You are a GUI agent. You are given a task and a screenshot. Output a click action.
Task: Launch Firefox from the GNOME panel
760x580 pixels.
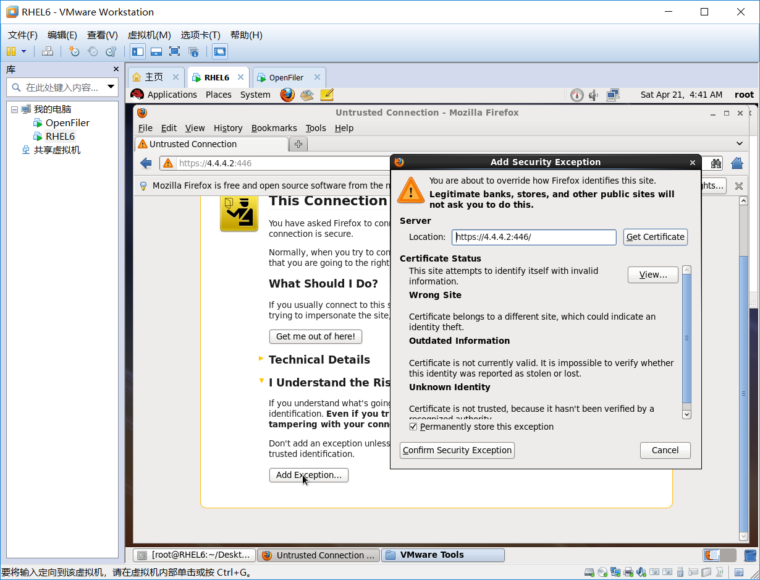click(x=287, y=95)
